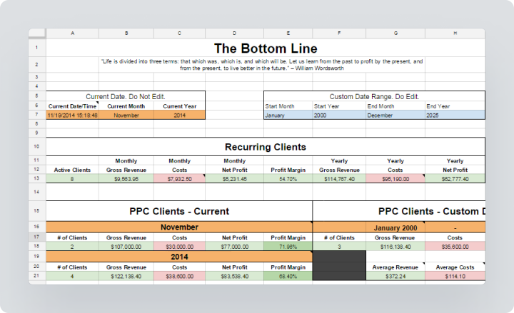Select # of Clients value 3

click(x=339, y=247)
